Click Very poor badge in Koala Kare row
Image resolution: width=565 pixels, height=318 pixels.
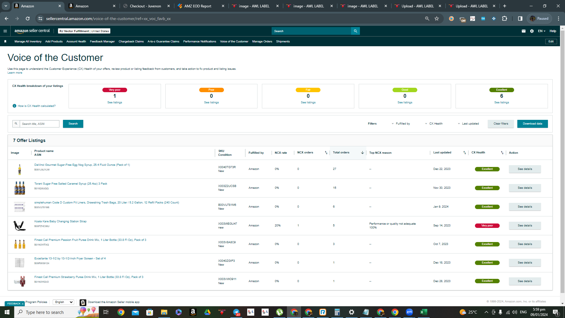pyautogui.click(x=487, y=226)
